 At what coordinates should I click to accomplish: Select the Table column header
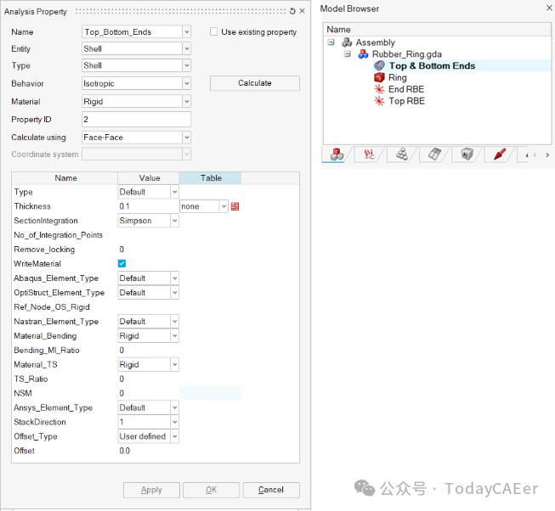(x=210, y=178)
